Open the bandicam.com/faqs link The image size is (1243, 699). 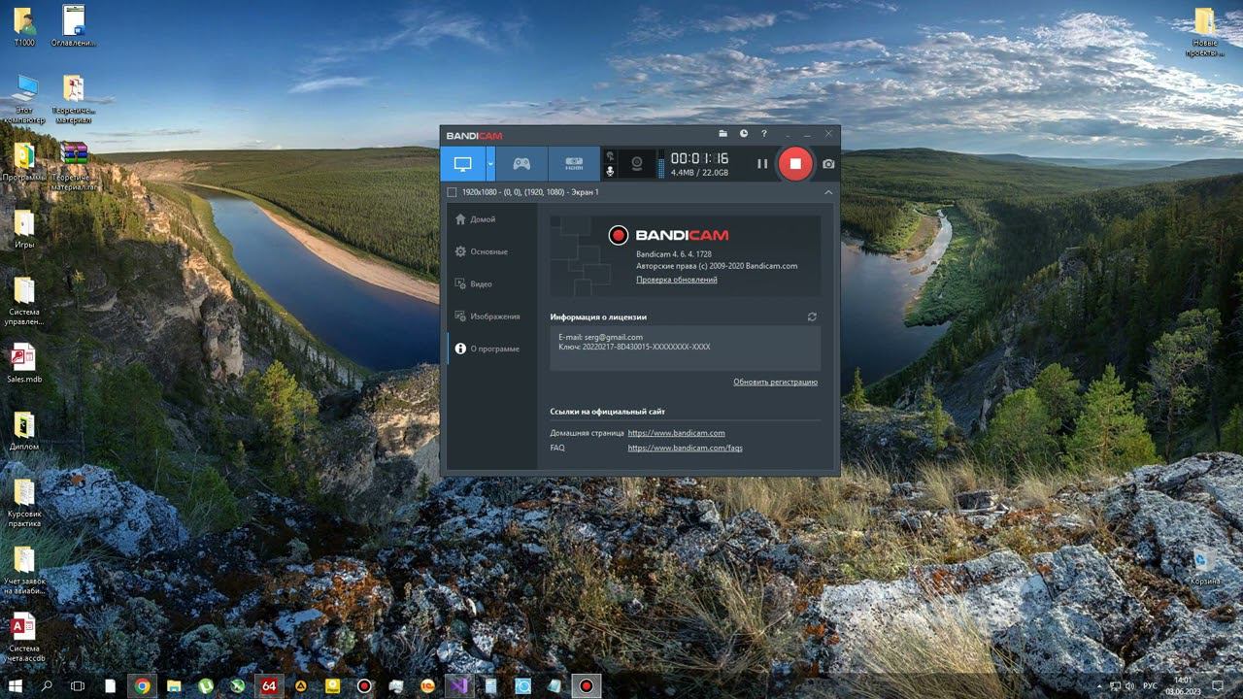click(x=686, y=448)
